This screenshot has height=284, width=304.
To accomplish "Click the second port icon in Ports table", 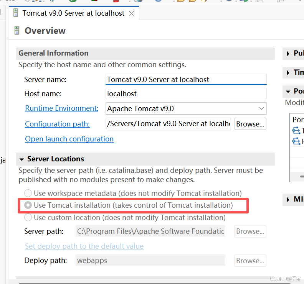I will pyautogui.click(x=296, y=141).
